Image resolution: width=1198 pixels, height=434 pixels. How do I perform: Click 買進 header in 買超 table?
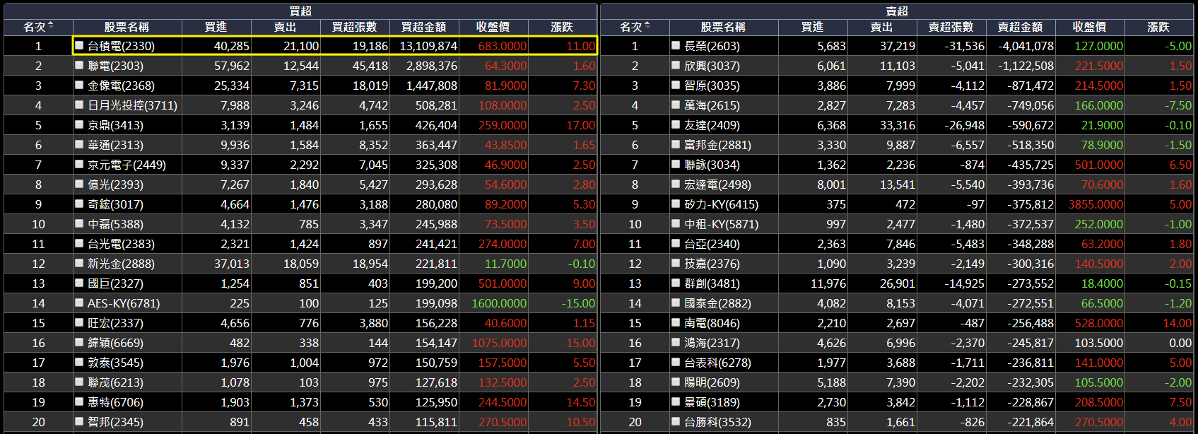(x=216, y=26)
